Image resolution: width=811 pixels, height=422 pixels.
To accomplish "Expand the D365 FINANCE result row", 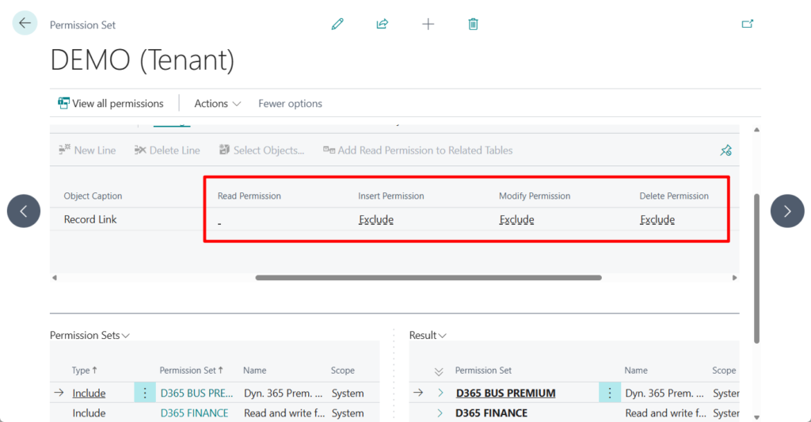I will point(440,412).
